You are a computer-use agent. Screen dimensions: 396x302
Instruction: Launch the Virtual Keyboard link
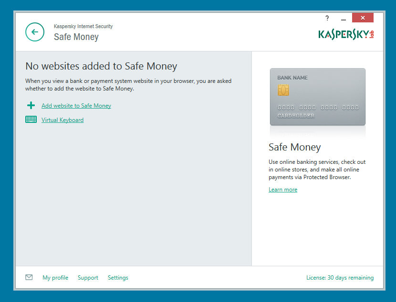click(63, 120)
